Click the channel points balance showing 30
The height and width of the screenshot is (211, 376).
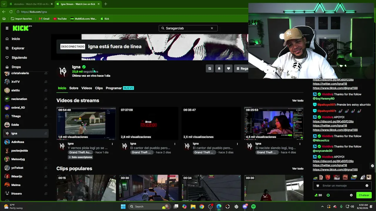pos(318,195)
